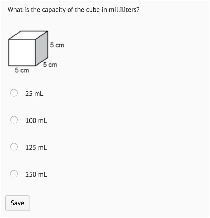Click the Save button
The width and height of the screenshot is (210, 218).
(18, 203)
